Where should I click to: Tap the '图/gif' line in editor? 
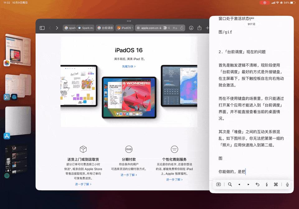click(x=225, y=32)
